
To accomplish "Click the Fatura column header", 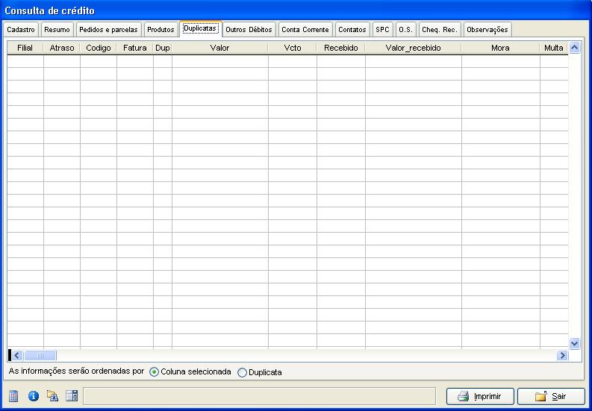I will pyautogui.click(x=135, y=48).
